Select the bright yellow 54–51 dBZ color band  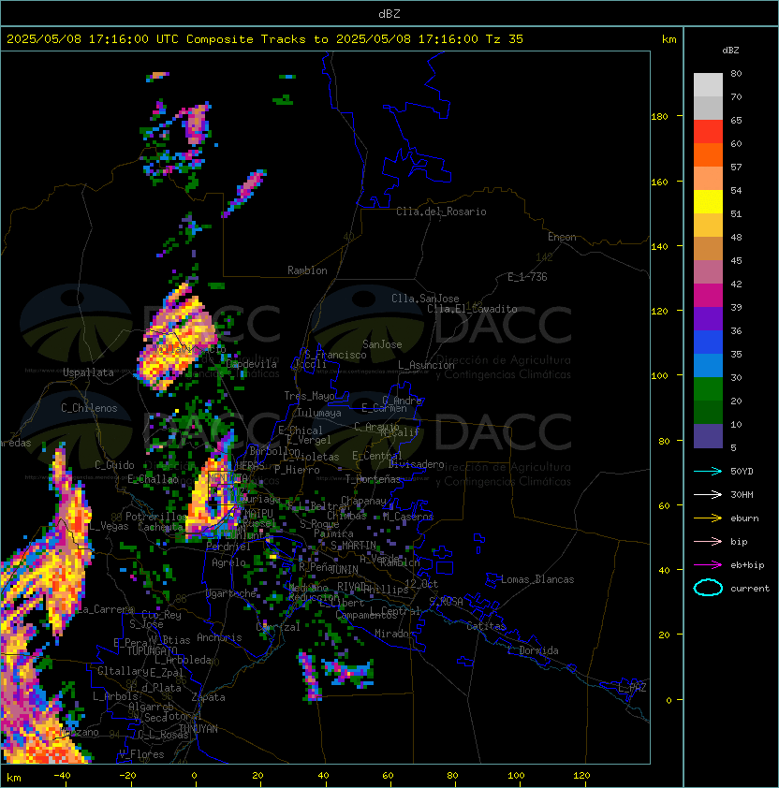(708, 202)
